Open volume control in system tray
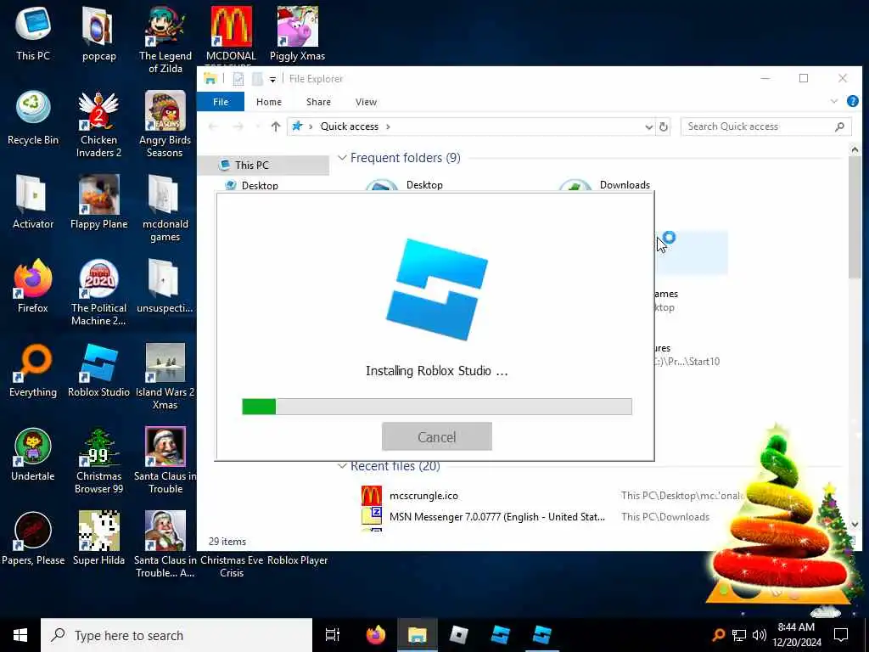Viewport: 869px width, 652px height. (760, 635)
